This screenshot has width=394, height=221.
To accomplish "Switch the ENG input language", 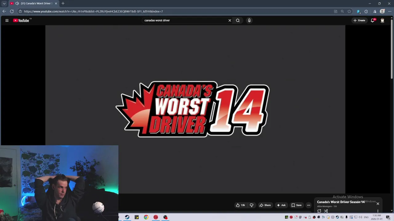I will coord(366,217).
